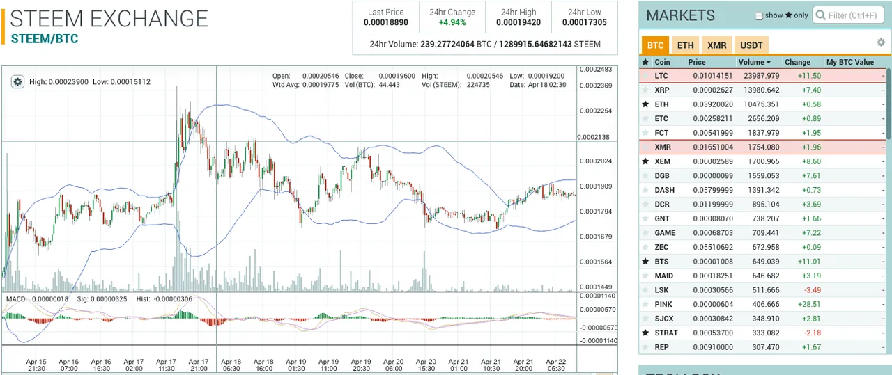The image size is (892, 375).
Task: Click the LSK change value -3.49
Action: (x=811, y=290)
